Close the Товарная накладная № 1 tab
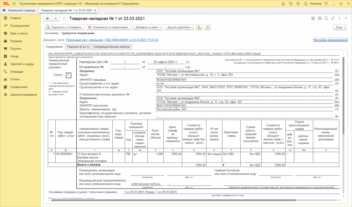Screen dimensions: 352x207 (95, 10)
